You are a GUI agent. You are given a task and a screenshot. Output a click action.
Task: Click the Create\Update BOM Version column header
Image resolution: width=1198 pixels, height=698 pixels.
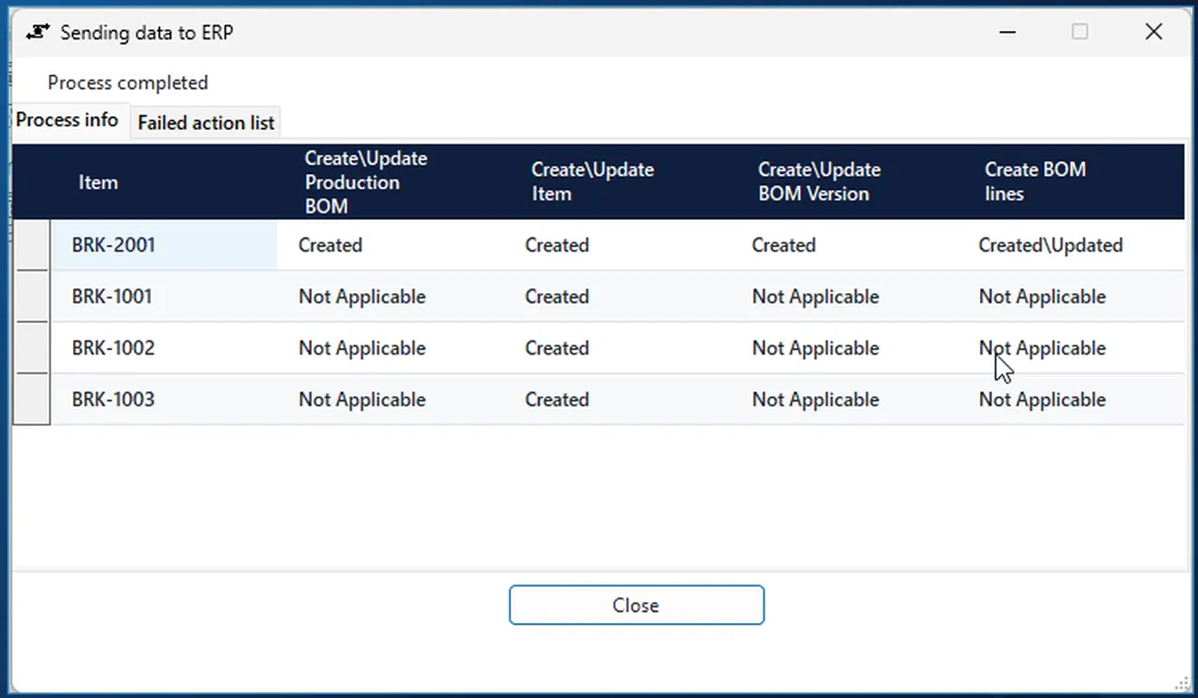point(844,182)
